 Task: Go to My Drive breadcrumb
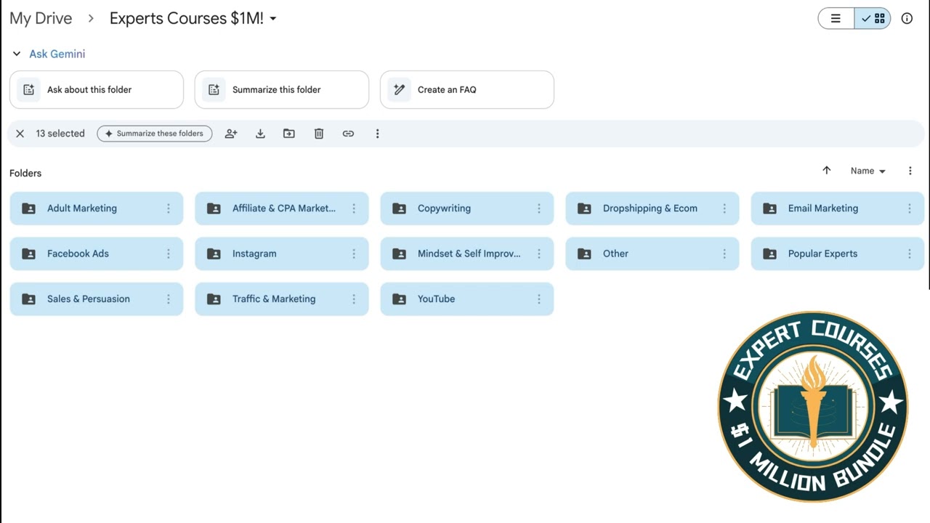(x=41, y=18)
